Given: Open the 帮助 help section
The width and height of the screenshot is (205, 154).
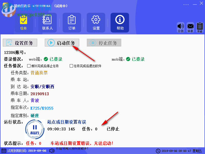Looking at the screenshot, I should coord(120,23).
